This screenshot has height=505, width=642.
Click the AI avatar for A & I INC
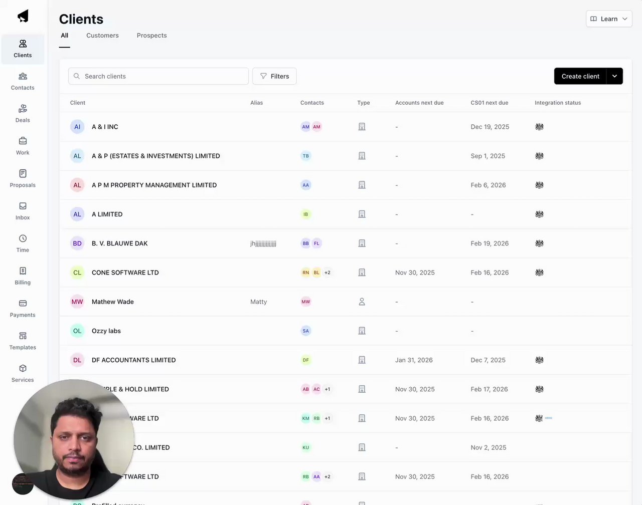[77, 127]
